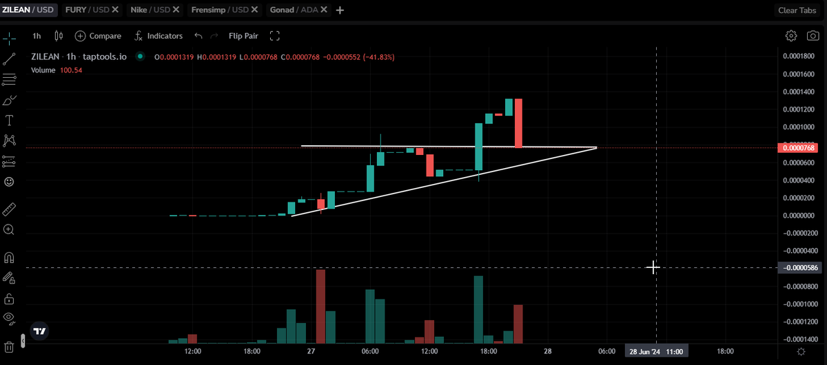Undo the last chart action
827x365 pixels.
(198, 36)
